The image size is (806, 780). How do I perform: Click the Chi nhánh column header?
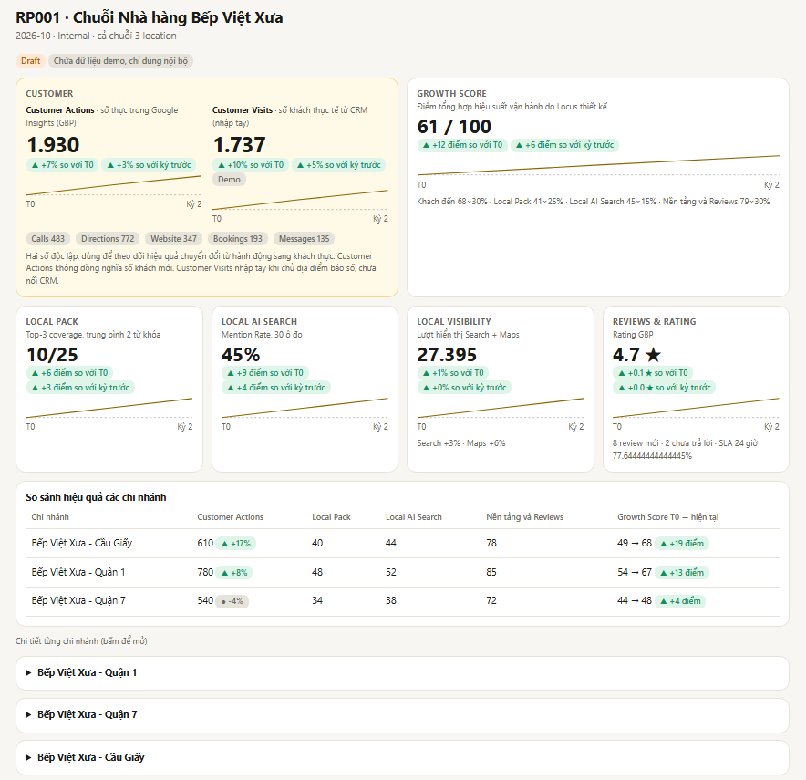pos(50,517)
